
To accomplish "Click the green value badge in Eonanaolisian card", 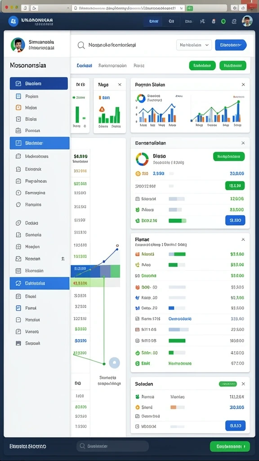I will coord(235,186).
